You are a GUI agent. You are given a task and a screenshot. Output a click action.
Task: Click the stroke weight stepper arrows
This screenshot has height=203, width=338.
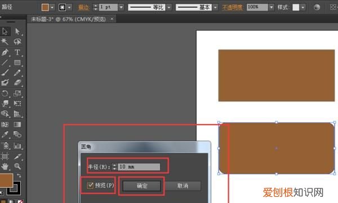pyautogui.click(x=96, y=7)
